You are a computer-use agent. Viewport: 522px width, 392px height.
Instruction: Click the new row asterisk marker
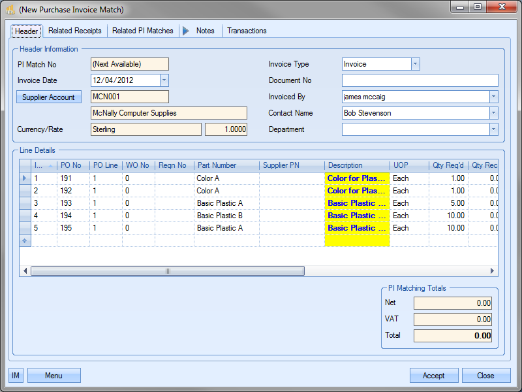[25, 240]
